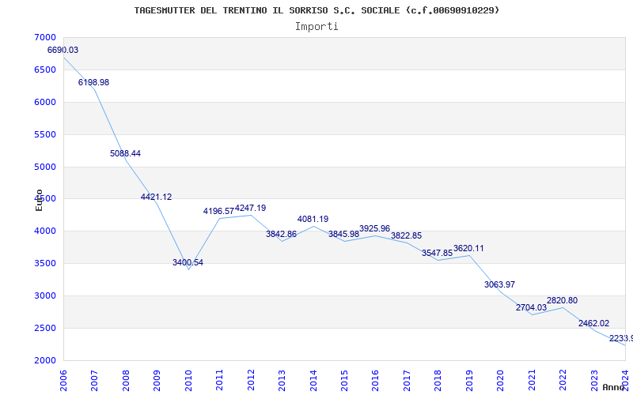
Task: Click the x-axis year 2006
Action: click(63, 380)
